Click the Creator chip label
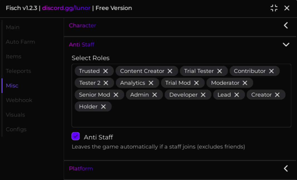Screen dimensions: 297x180 (x=261, y=95)
